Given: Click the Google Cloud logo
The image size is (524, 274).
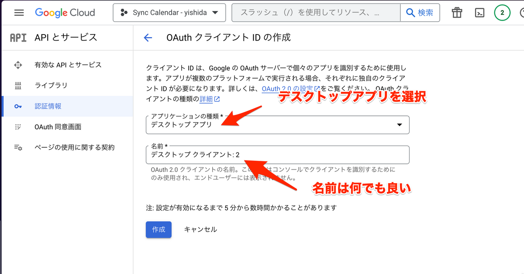Looking at the screenshot, I should (65, 13).
